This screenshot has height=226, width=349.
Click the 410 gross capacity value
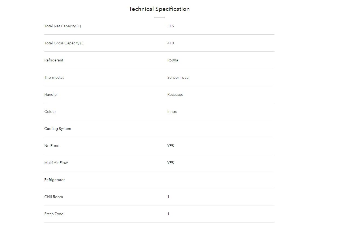171,43
